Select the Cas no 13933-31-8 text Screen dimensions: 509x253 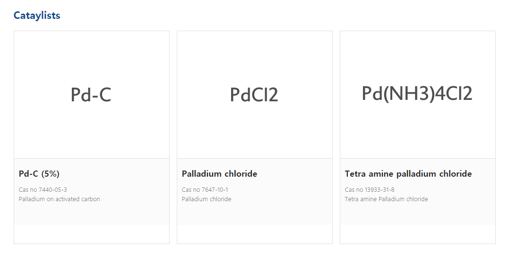click(x=370, y=190)
